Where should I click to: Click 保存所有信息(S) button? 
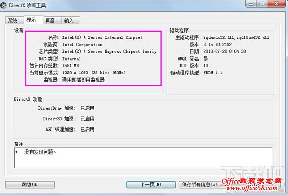[200, 184]
